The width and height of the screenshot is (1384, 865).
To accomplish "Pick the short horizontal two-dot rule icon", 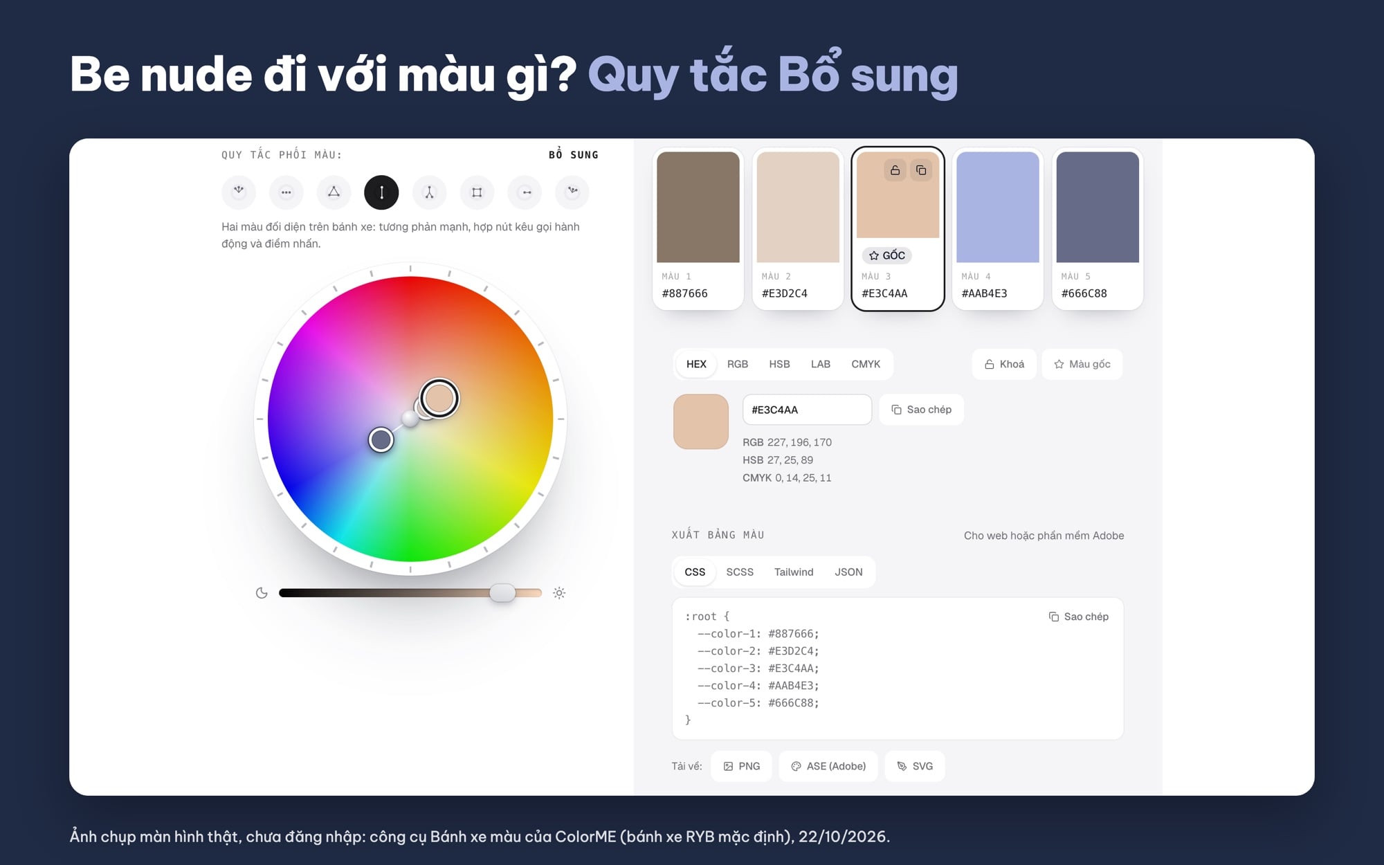I will 525,192.
